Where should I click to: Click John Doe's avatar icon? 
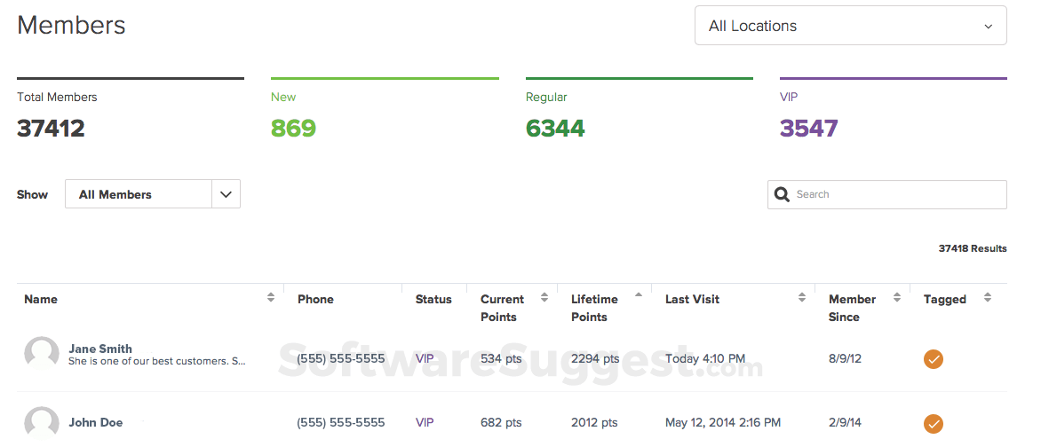(x=42, y=423)
